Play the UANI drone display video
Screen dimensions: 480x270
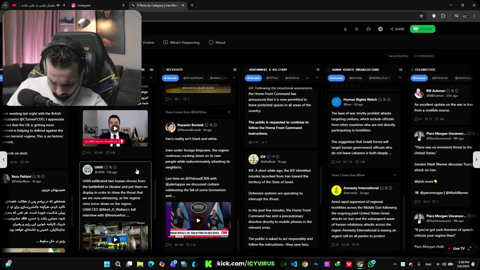[x=115, y=239]
